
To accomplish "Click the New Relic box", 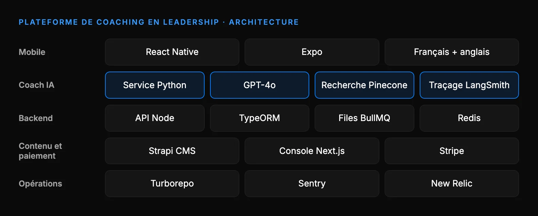I will [452, 183].
